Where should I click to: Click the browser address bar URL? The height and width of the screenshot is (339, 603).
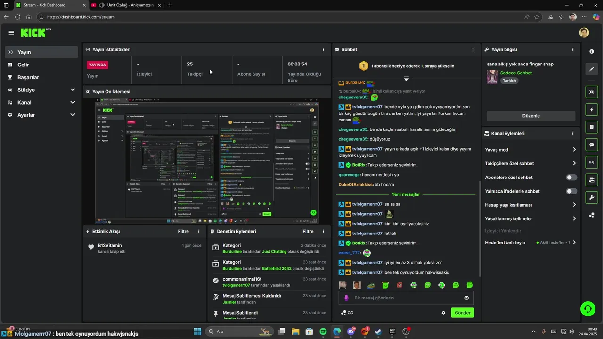(x=81, y=17)
